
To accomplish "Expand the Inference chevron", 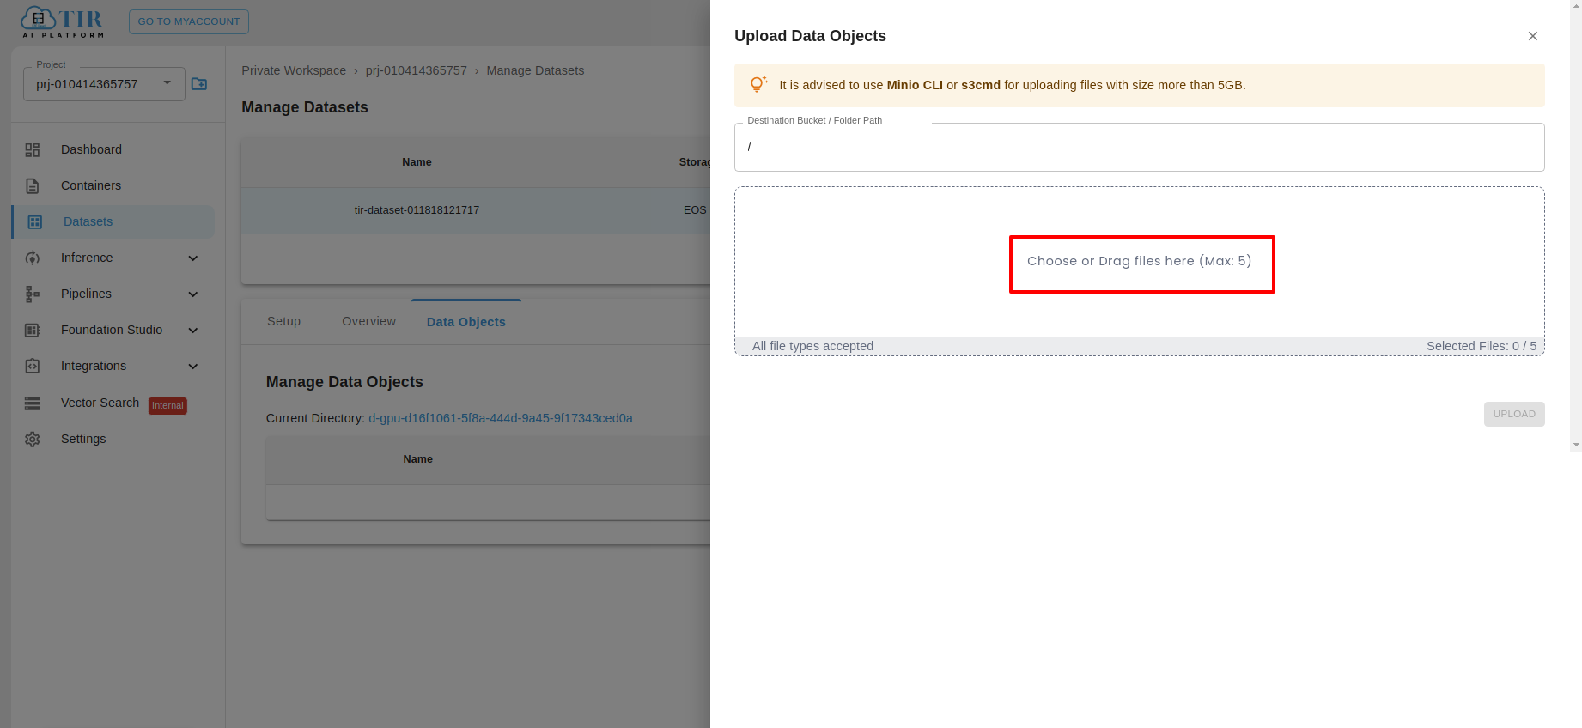I will point(193,258).
